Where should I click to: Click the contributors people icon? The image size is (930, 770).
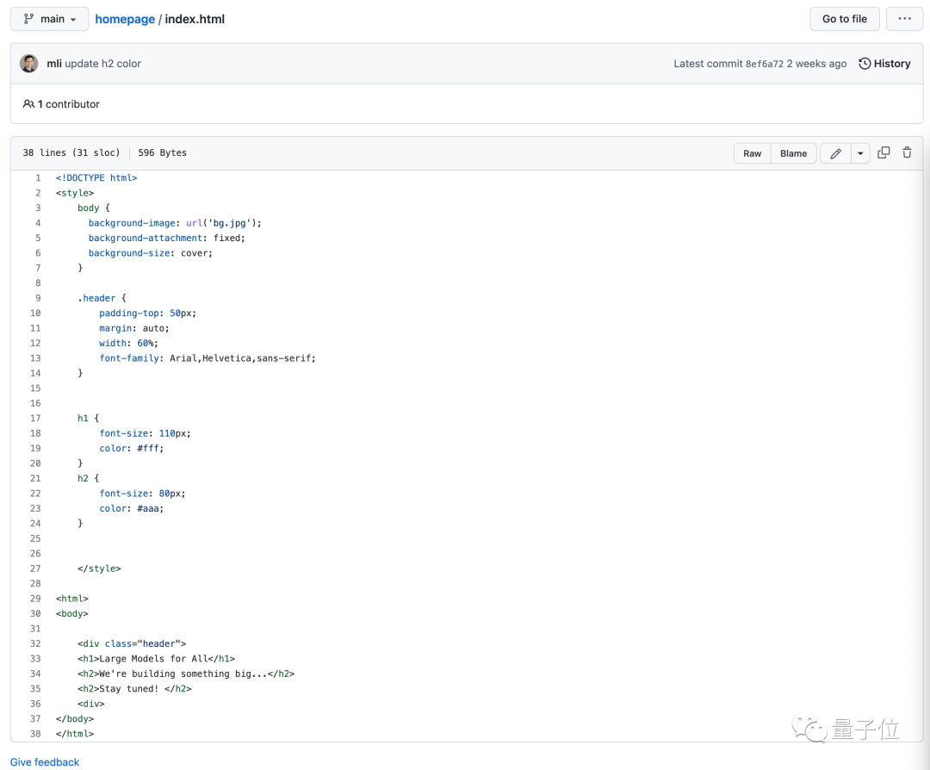pyautogui.click(x=28, y=104)
